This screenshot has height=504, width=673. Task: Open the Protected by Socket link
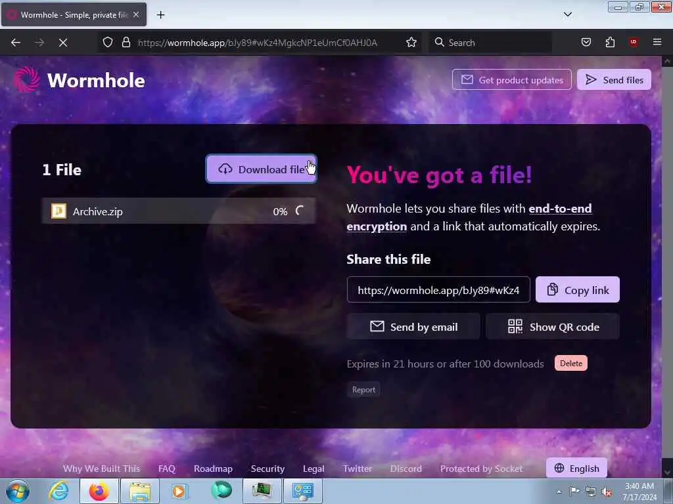481,469
